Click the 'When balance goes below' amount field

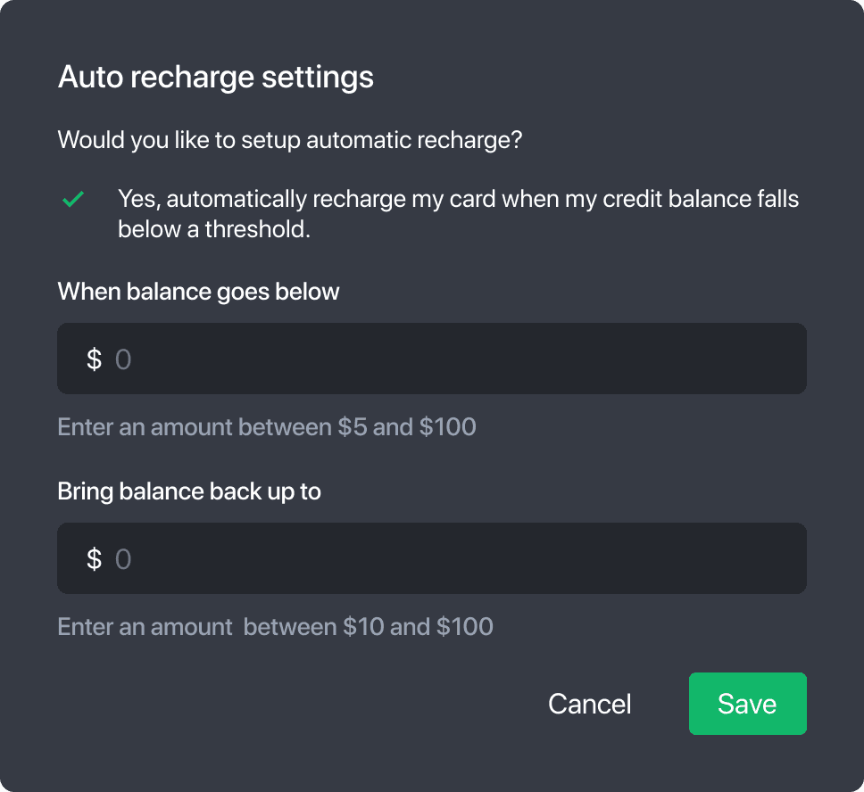[446, 359]
